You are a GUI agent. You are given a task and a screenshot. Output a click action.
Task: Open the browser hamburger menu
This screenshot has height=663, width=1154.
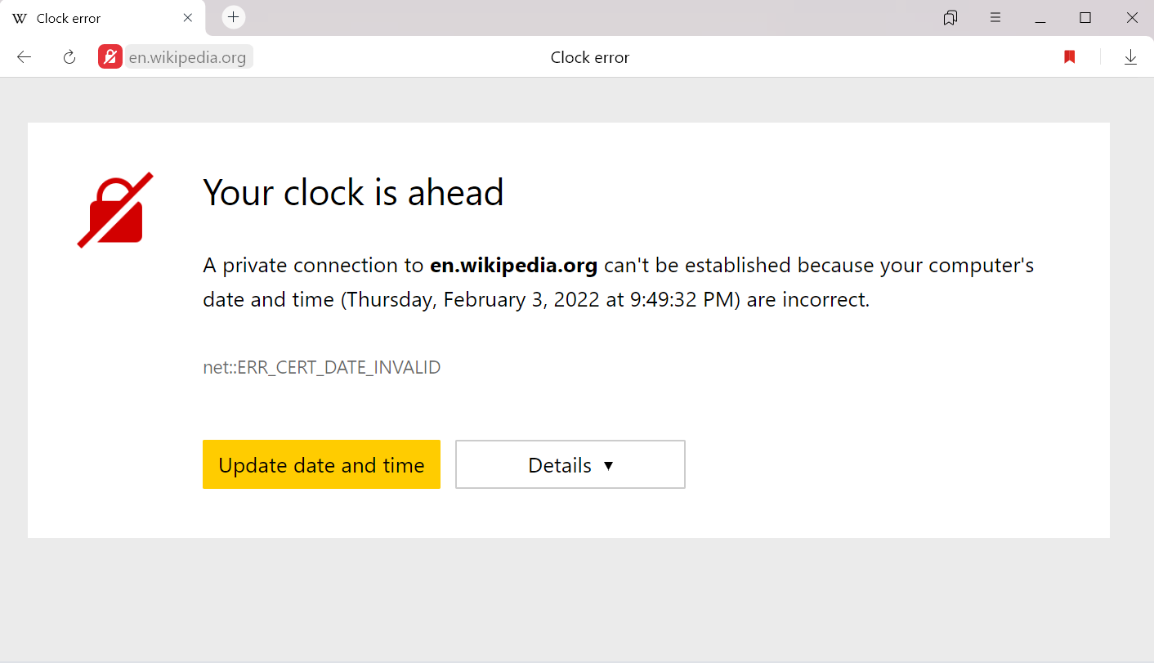pos(995,18)
